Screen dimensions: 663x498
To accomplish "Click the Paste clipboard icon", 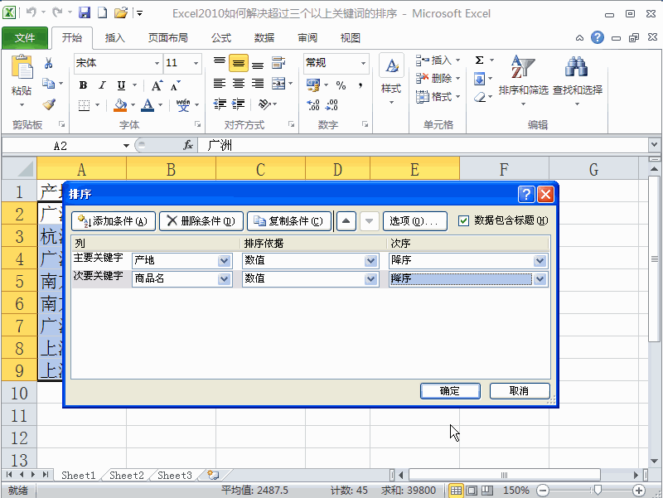I will [22, 67].
